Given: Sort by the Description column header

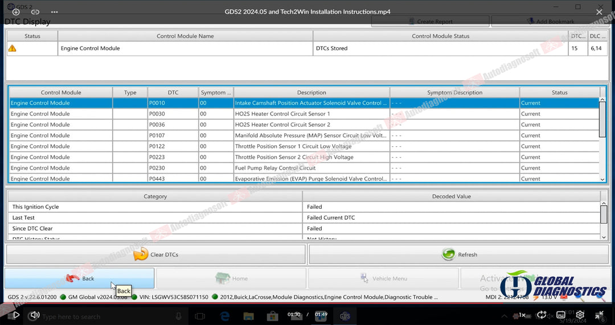Looking at the screenshot, I should pos(311,93).
